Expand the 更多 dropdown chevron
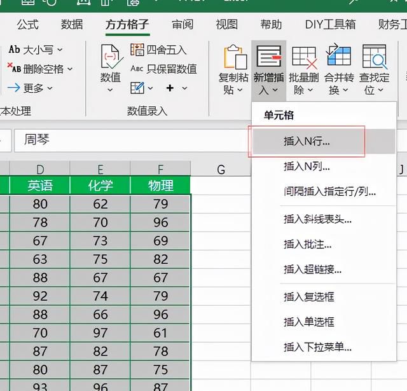The height and width of the screenshot is (391, 407). tap(50, 88)
